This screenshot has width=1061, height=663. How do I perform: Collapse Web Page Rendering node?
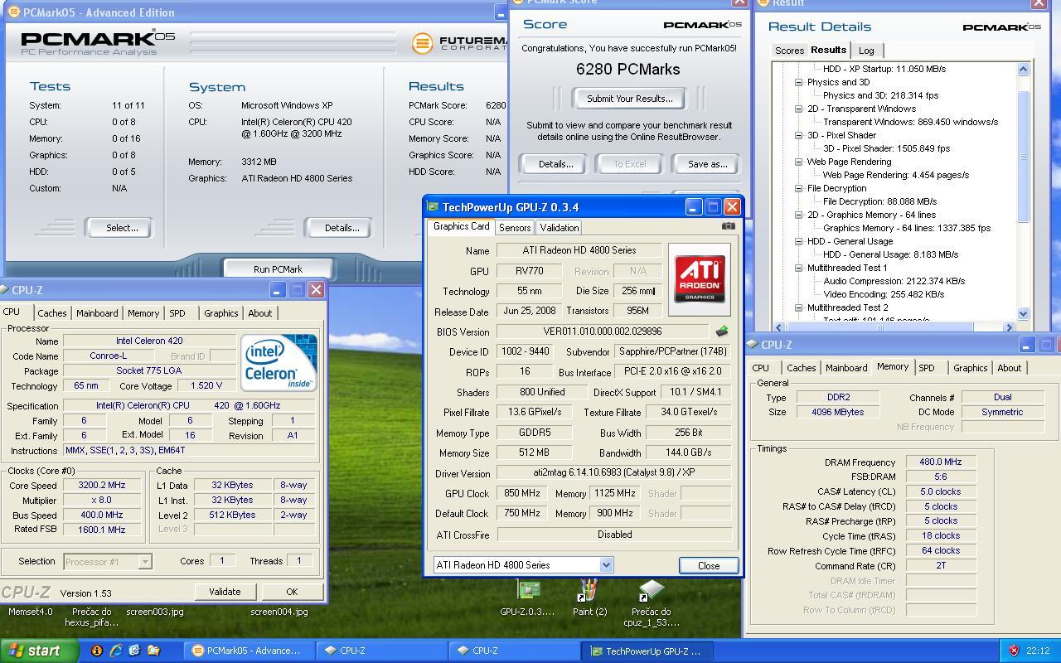point(798,162)
